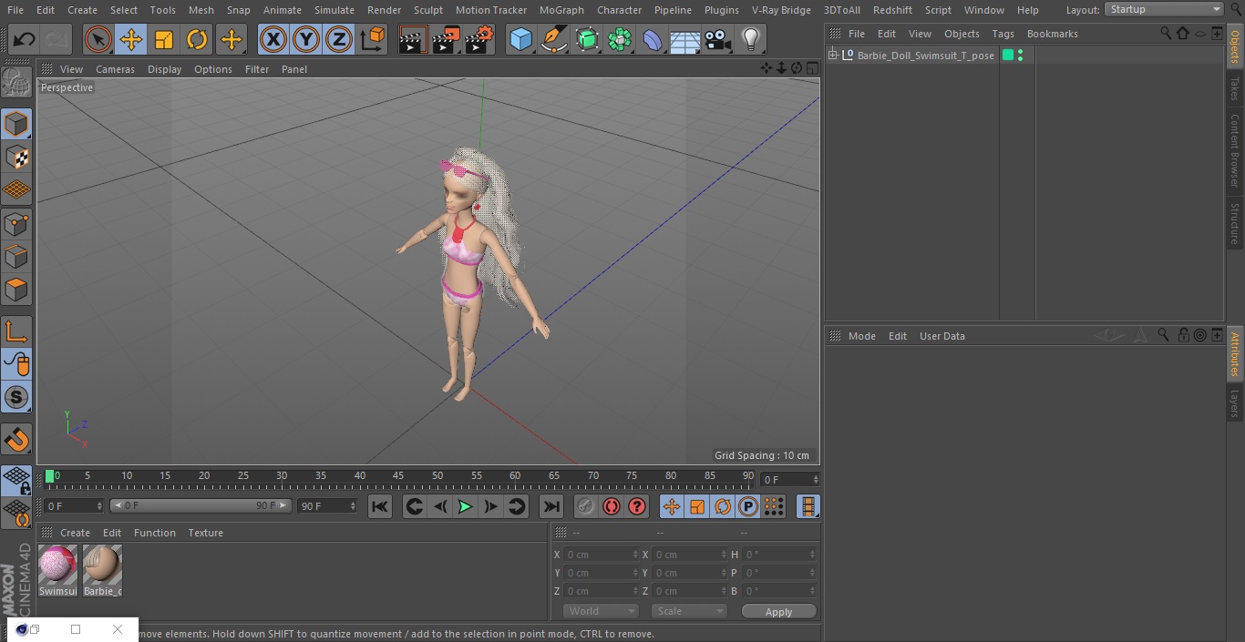
Task: Go to end of animation
Action: pyautogui.click(x=551, y=506)
